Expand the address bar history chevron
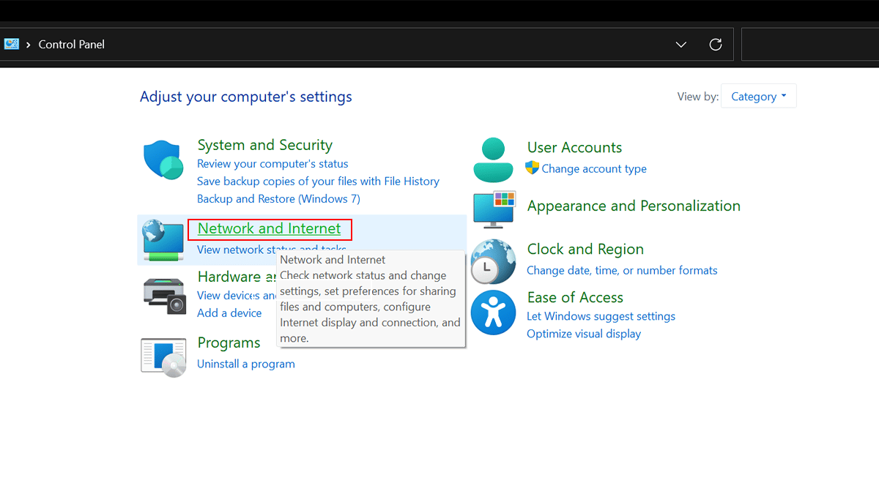This screenshot has height=494, width=879. [x=681, y=45]
